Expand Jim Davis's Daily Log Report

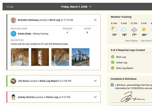click(95, 81)
